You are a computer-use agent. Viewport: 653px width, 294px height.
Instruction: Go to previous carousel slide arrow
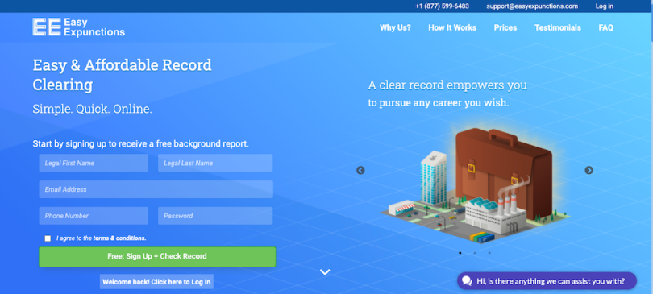click(x=360, y=170)
